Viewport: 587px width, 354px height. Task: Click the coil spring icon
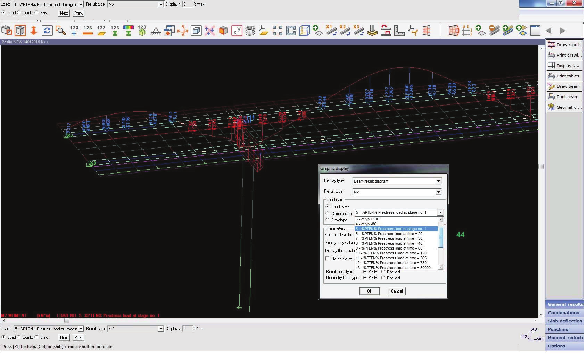(x=250, y=31)
